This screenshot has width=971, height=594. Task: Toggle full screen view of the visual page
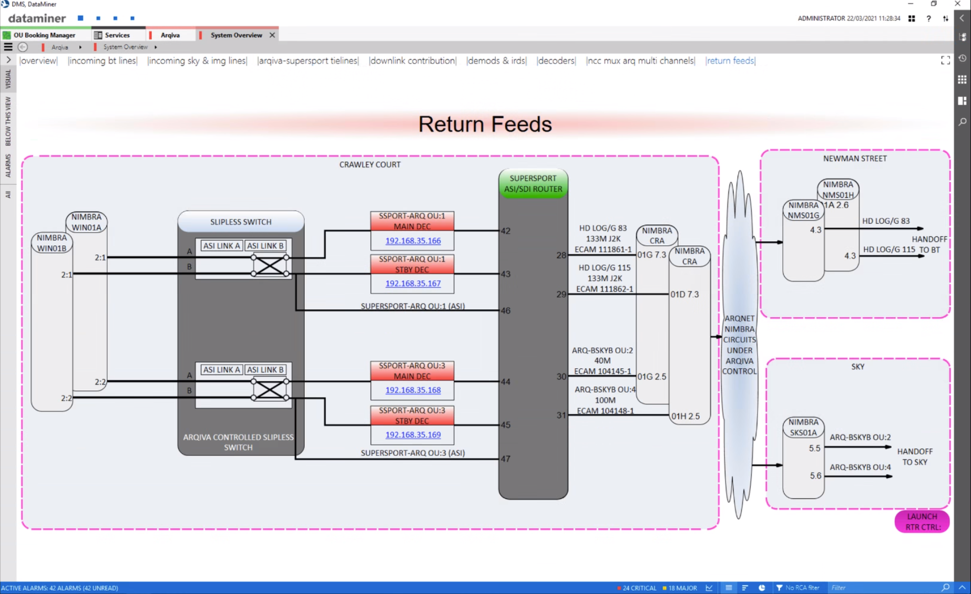point(945,60)
